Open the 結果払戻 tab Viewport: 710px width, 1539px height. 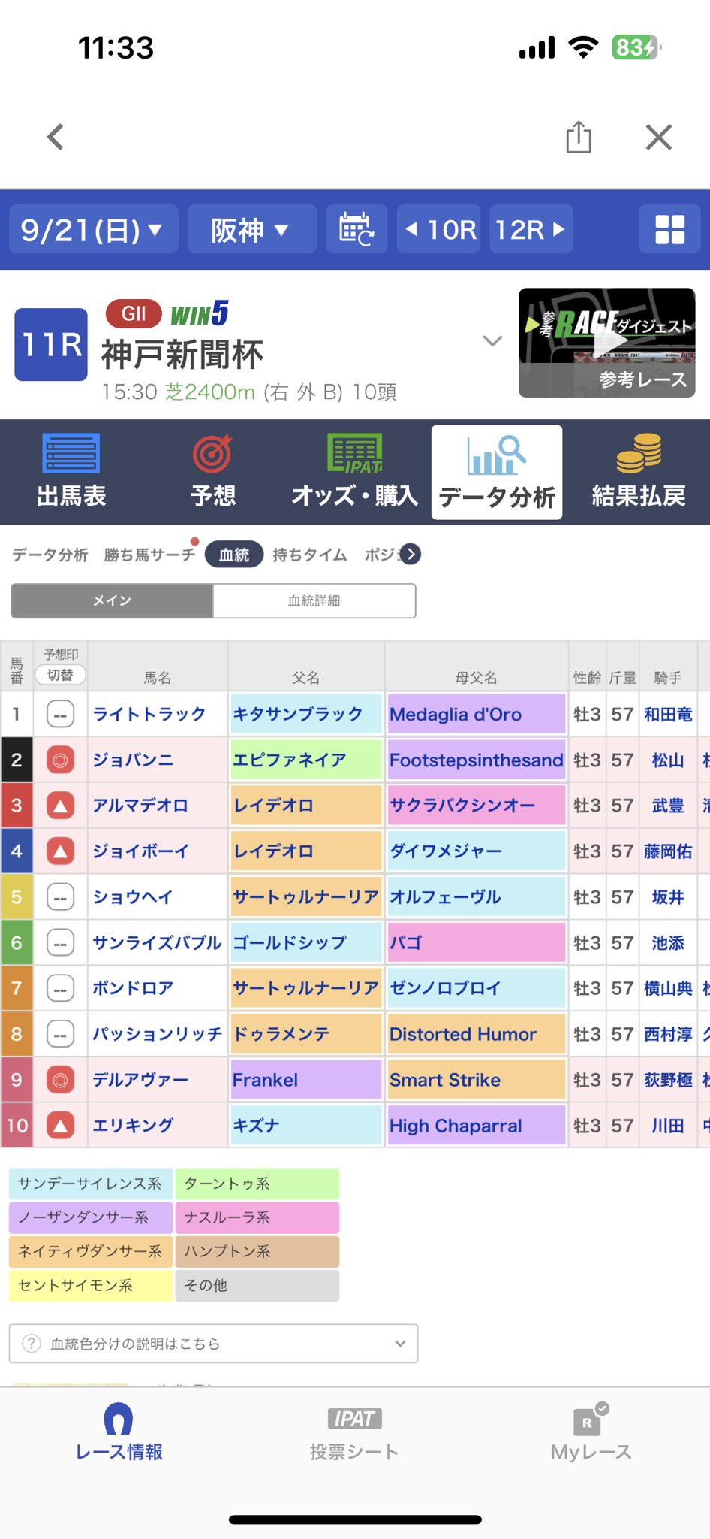[x=639, y=473]
